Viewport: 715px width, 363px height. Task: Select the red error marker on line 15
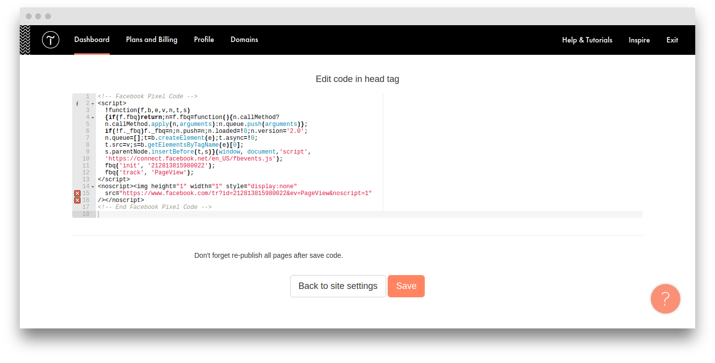[77, 193]
